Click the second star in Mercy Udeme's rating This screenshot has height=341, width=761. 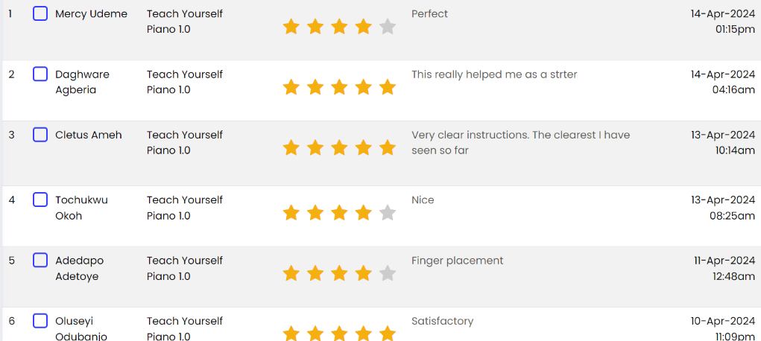pos(315,28)
